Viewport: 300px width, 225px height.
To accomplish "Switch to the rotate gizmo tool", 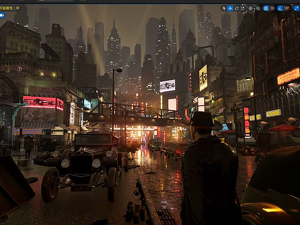I will (237, 8).
